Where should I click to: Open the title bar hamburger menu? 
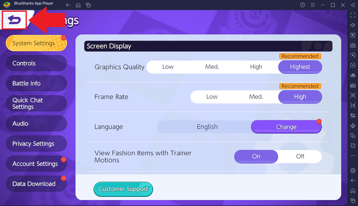pos(313,5)
